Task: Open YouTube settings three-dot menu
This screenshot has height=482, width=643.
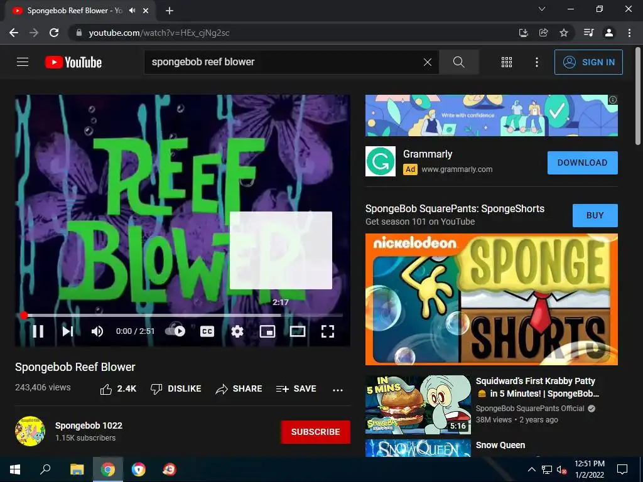Action: point(537,62)
